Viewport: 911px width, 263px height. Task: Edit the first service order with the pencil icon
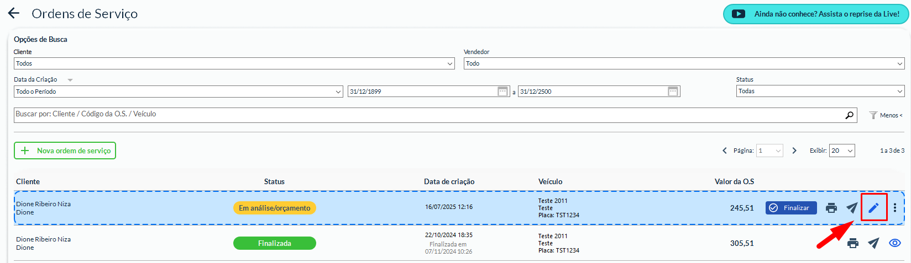click(x=873, y=208)
